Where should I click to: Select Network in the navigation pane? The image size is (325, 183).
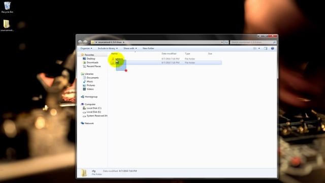(89, 123)
